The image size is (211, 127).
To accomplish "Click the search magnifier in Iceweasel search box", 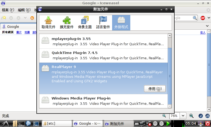I will pyautogui.click(x=195, y=18).
